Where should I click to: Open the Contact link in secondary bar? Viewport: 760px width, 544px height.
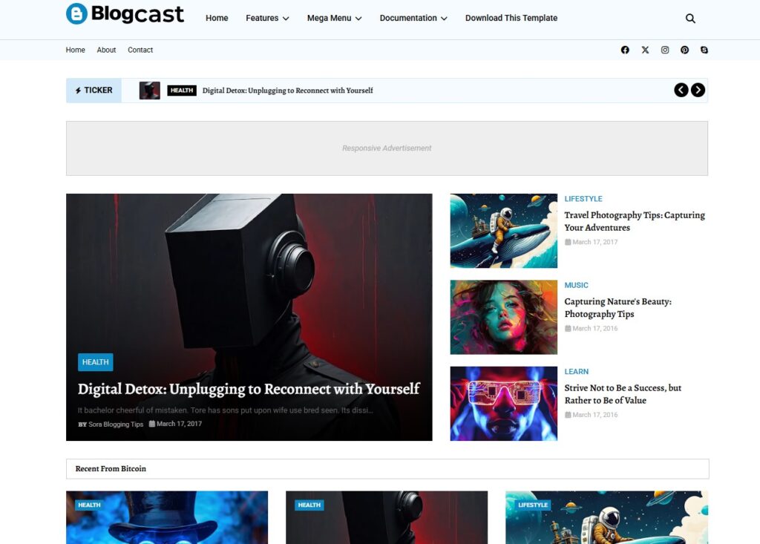pos(140,50)
